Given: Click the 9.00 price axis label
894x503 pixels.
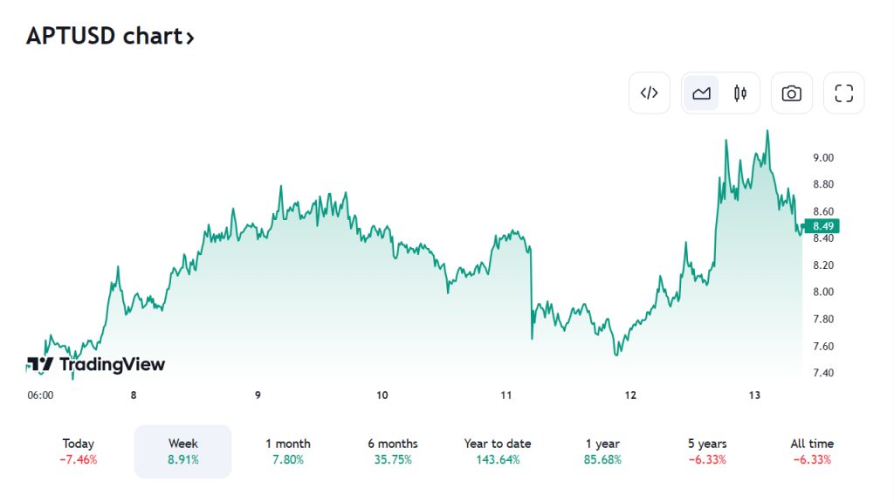Looking at the screenshot, I should tap(823, 158).
